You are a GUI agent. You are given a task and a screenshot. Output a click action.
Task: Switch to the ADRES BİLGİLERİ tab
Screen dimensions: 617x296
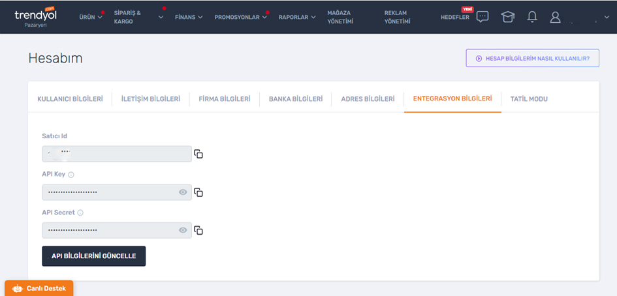(x=368, y=99)
